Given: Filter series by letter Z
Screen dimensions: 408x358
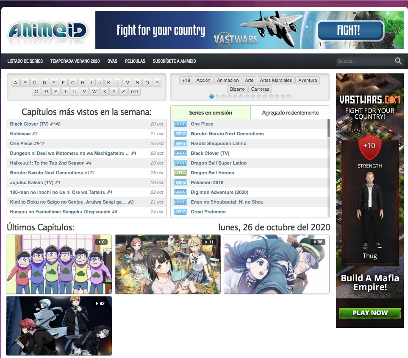Looking at the screenshot, I should pos(123,92).
